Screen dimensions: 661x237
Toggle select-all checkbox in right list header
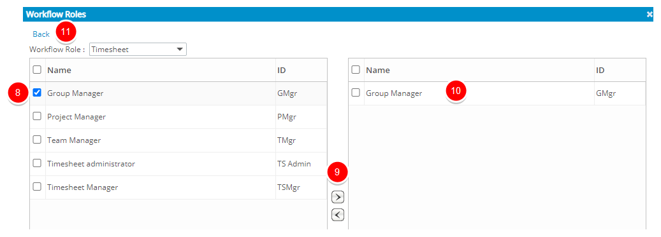pyautogui.click(x=356, y=70)
